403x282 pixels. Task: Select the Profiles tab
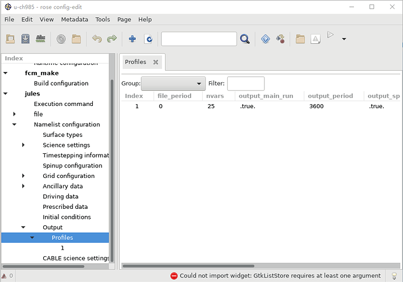pyautogui.click(x=136, y=62)
